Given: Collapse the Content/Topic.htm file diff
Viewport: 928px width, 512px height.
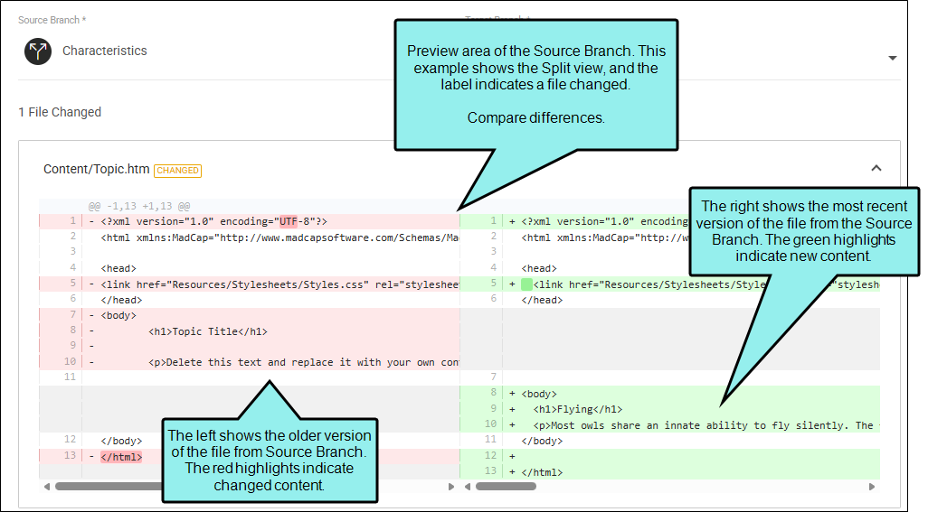Looking at the screenshot, I should point(876,168).
